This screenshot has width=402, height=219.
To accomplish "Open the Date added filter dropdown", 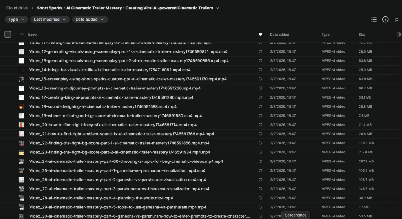I will [x=90, y=19].
